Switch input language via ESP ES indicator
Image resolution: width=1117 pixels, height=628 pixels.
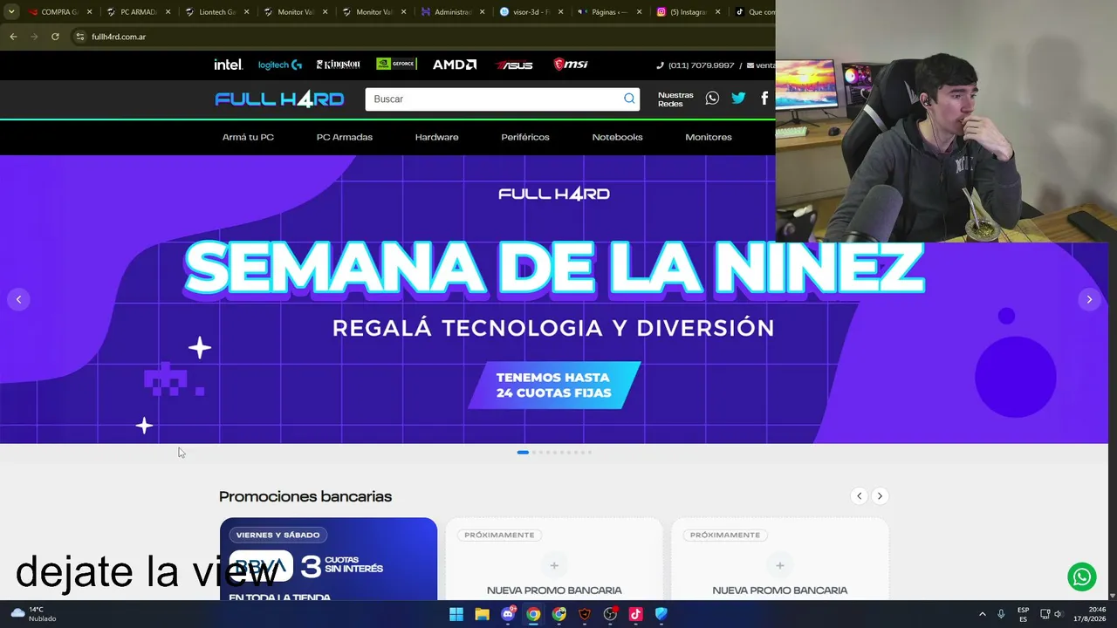point(1023,614)
